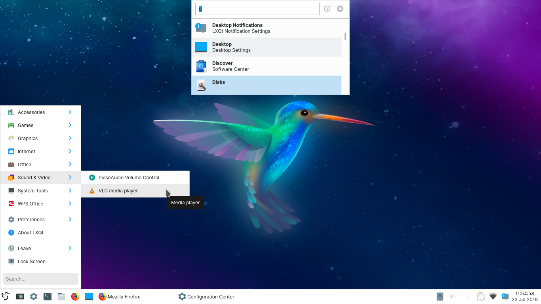The image size is (541, 304).
Task: Open PulseAudio Volume Control
Action: [x=135, y=177]
